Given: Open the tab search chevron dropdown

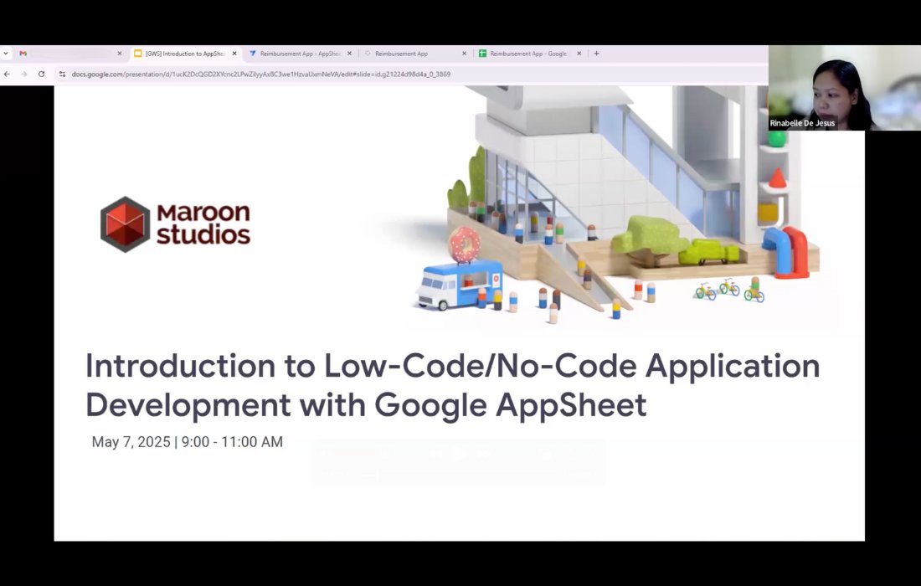Looking at the screenshot, I should pyautogui.click(x=6, y=53).
